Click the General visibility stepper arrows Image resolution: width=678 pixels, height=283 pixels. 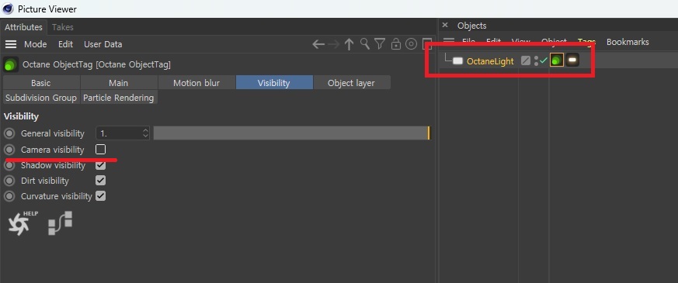[145, 133]
